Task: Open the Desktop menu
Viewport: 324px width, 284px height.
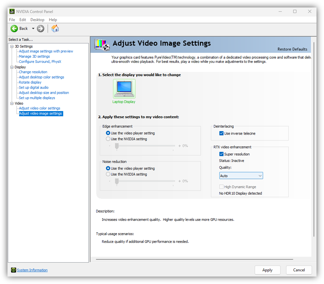Action: (37, 20)
